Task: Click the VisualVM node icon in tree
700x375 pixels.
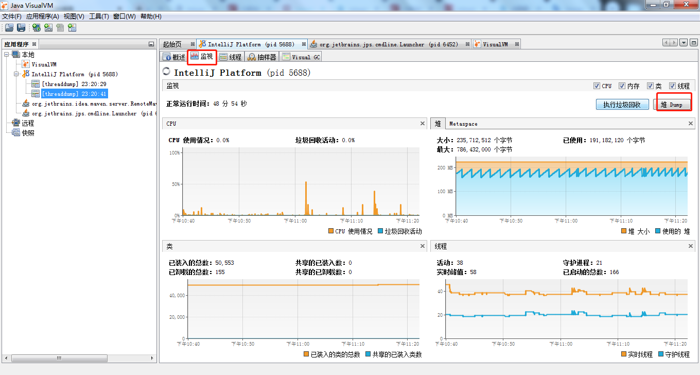Action: (x=26, y=64)
